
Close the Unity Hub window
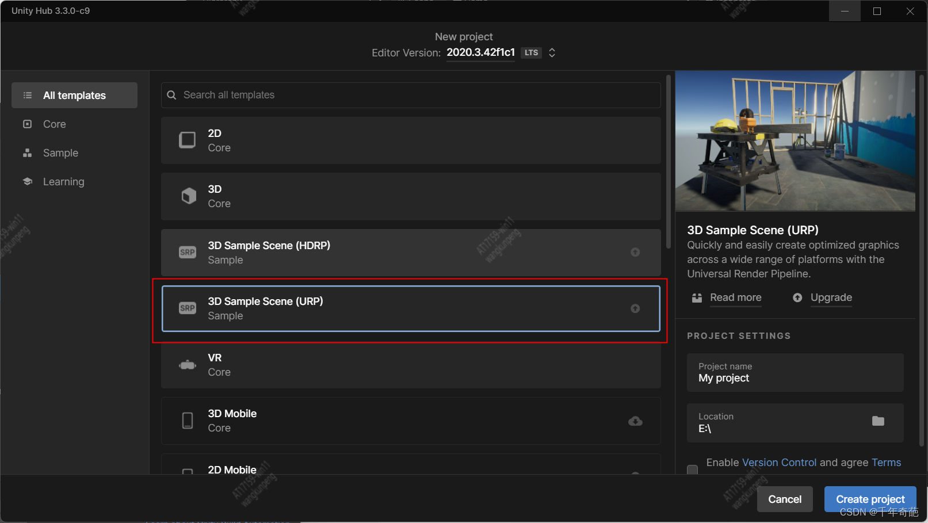(x=910, y=11)
